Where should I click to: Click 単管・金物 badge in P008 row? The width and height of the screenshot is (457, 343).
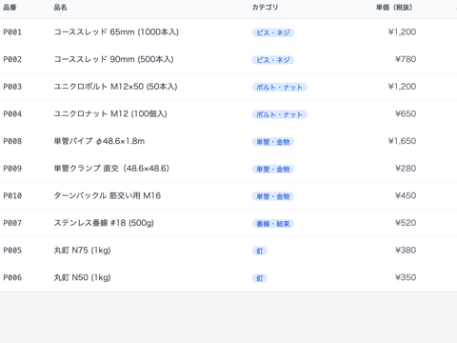point(273,142)
